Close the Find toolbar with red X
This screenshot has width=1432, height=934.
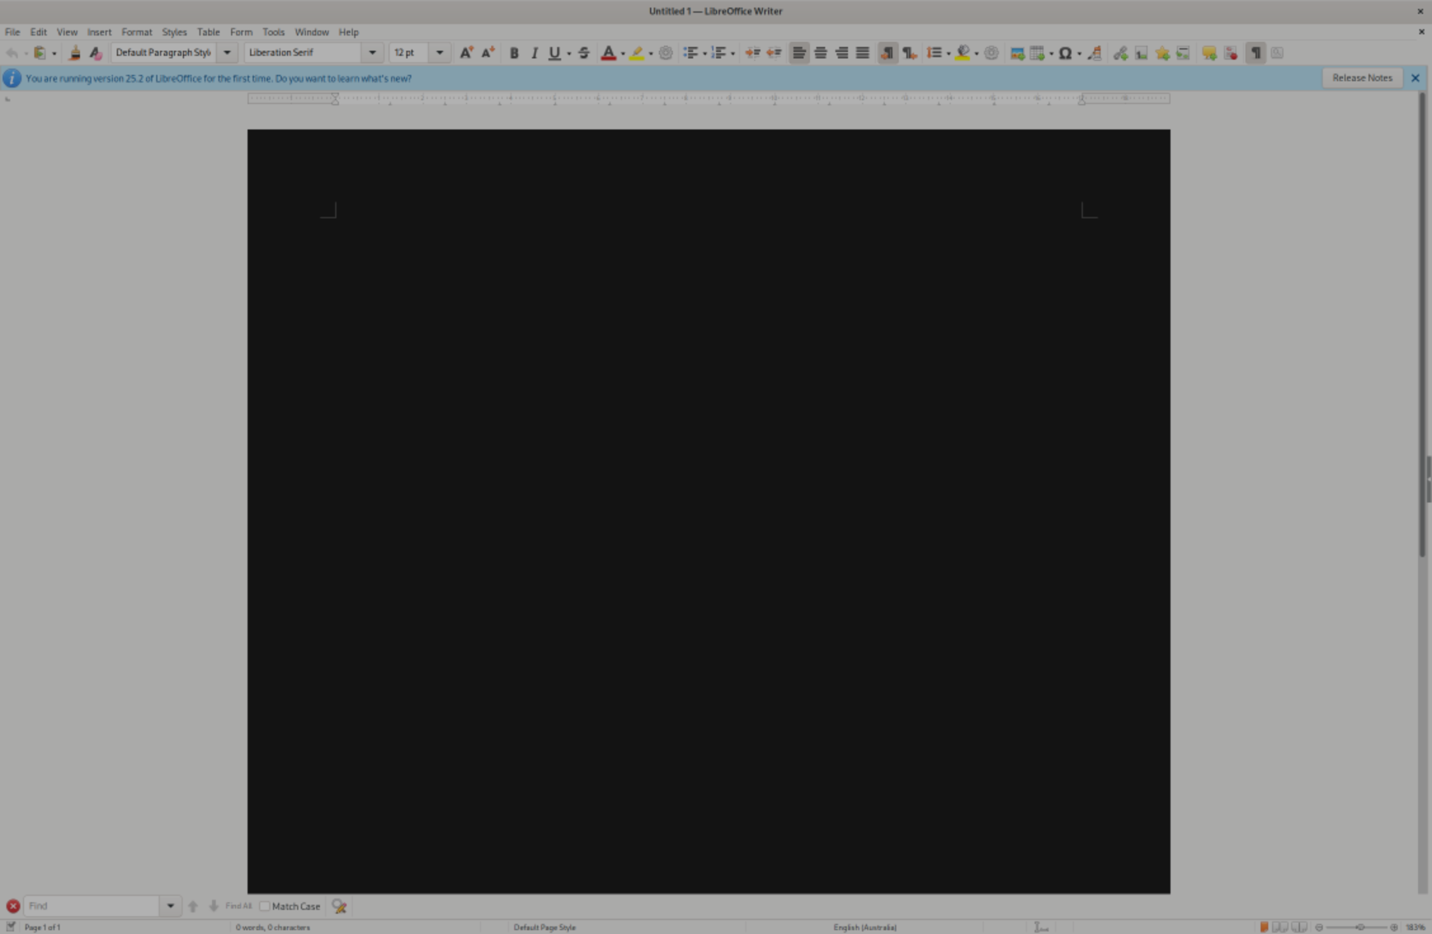(x=13, y=906)
